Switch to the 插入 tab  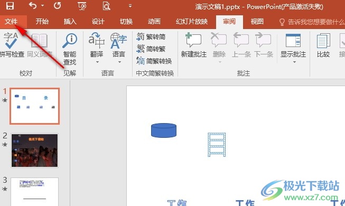click(x=70, y=22)
